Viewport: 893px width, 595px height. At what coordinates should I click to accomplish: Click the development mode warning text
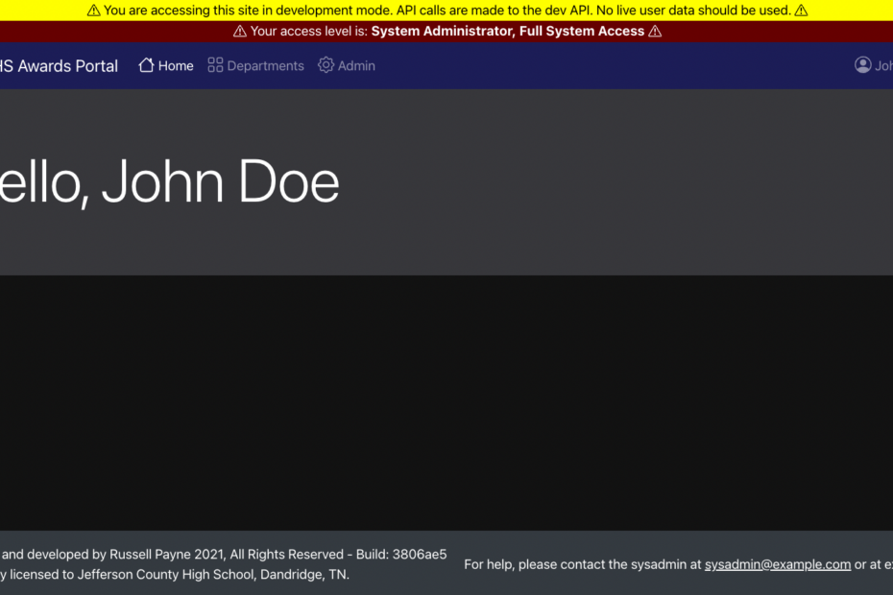coord(446,11)
